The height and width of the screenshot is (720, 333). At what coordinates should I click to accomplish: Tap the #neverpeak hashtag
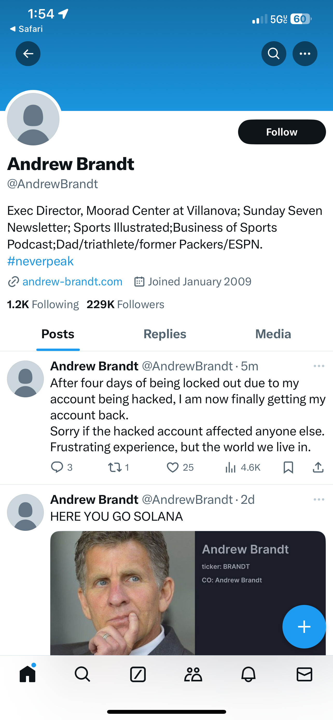coord(40,261)
